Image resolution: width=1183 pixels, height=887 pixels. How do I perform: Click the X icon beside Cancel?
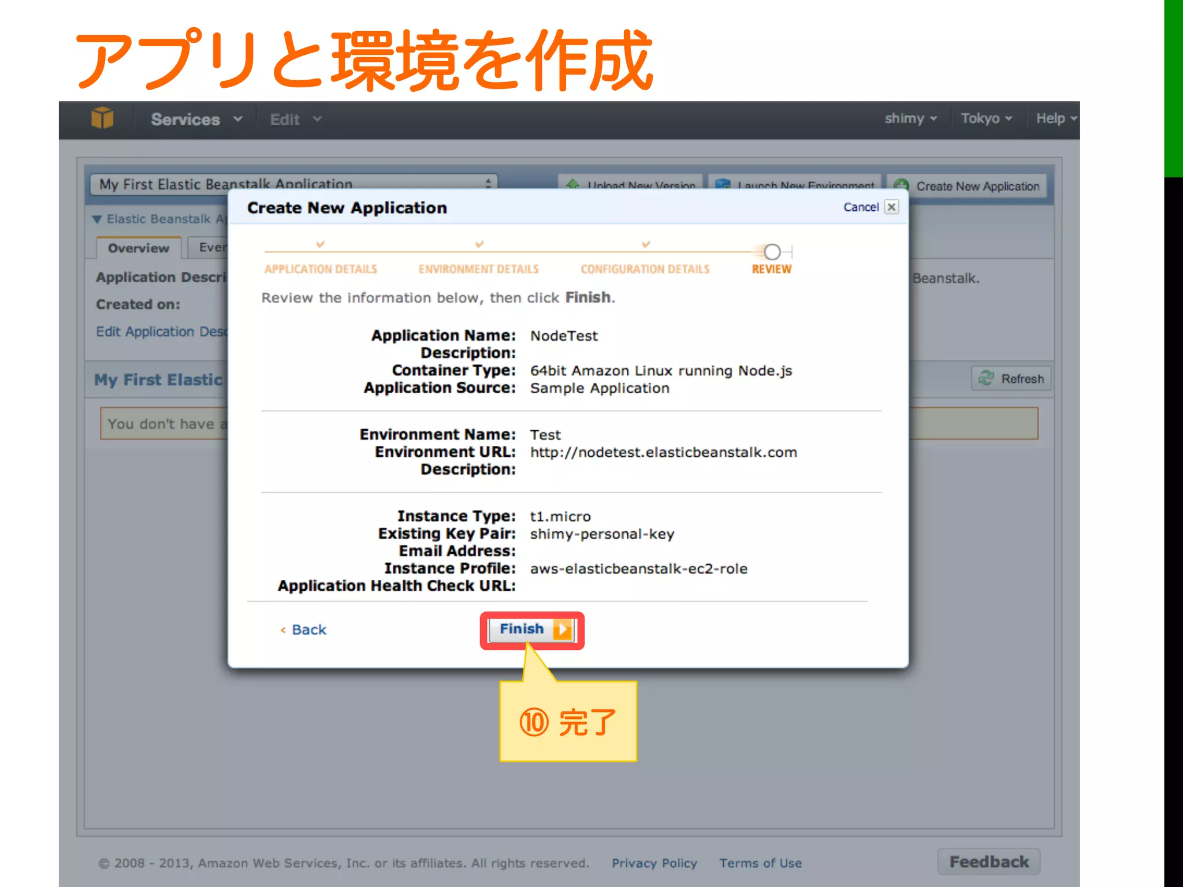pos(892,207)
